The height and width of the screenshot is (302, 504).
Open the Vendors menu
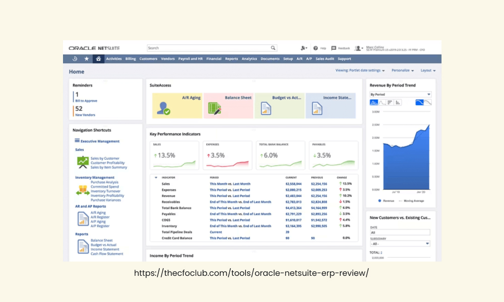click(x=168, y=59)
